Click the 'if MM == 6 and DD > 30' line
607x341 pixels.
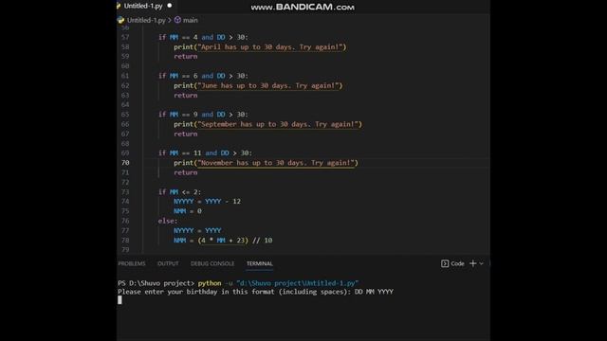coord(203,76)
